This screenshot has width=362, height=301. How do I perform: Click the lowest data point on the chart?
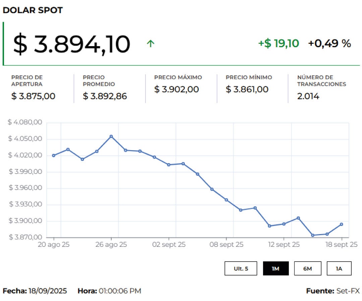pos(313,235)
